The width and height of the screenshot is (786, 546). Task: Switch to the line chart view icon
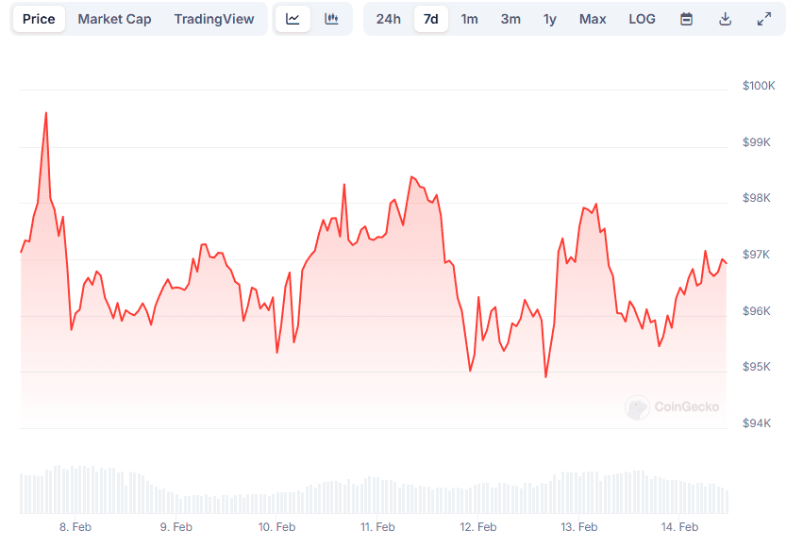coord(293,19)
